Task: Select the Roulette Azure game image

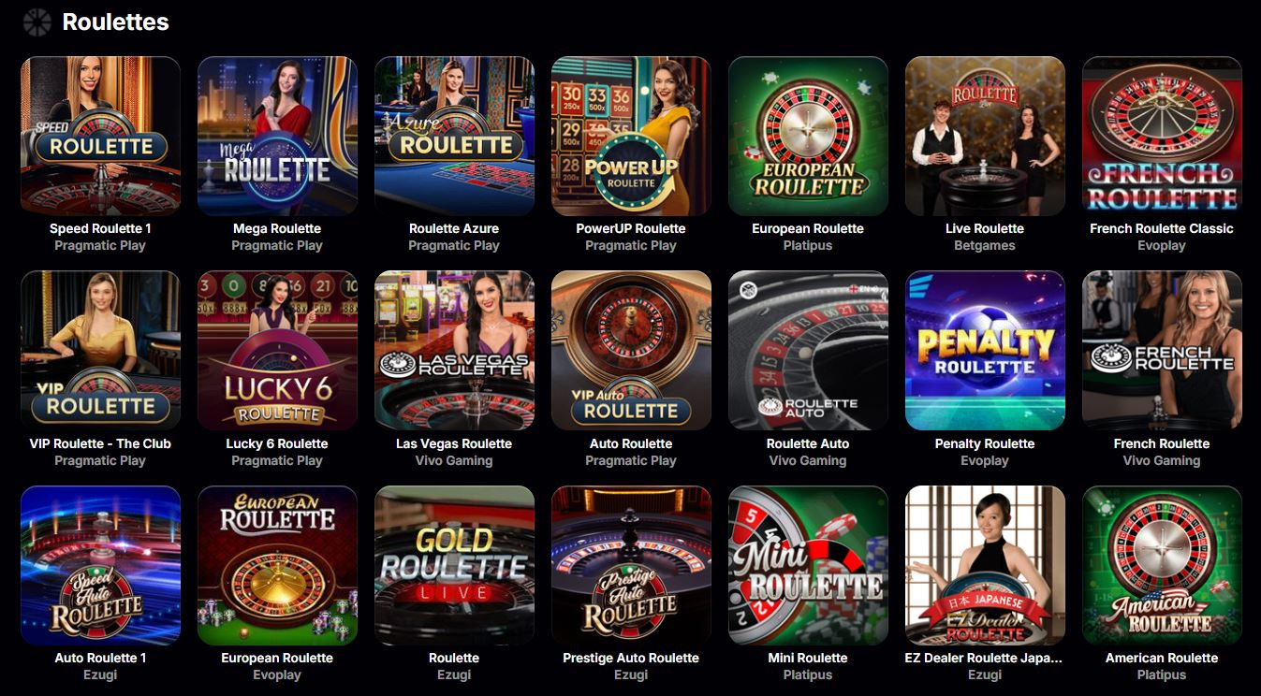Action: click(454, 137)
